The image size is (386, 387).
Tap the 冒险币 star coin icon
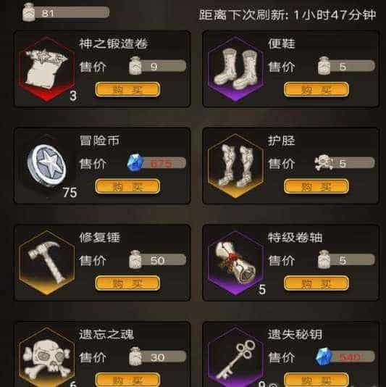coord(46,165)
